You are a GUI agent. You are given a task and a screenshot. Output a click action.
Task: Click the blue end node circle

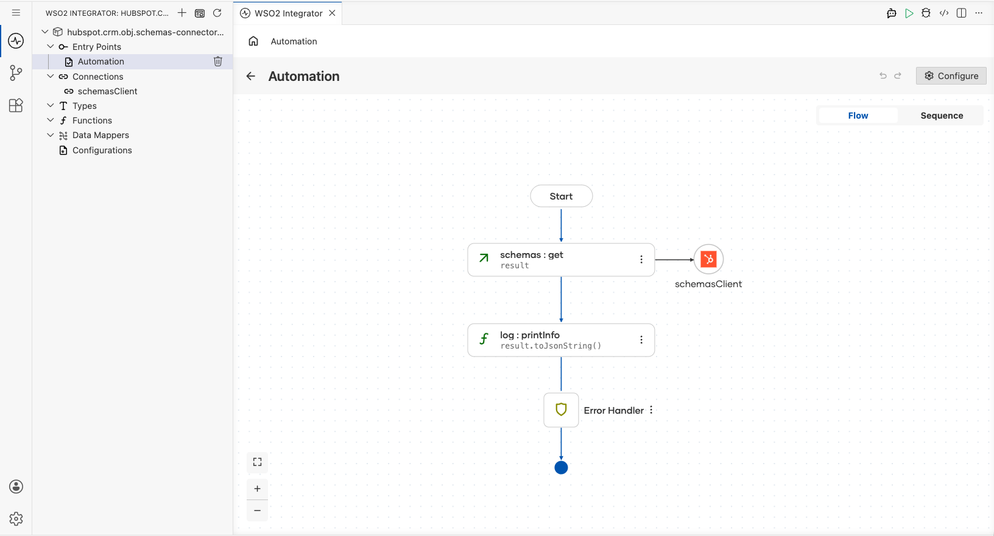click(562, 468)
